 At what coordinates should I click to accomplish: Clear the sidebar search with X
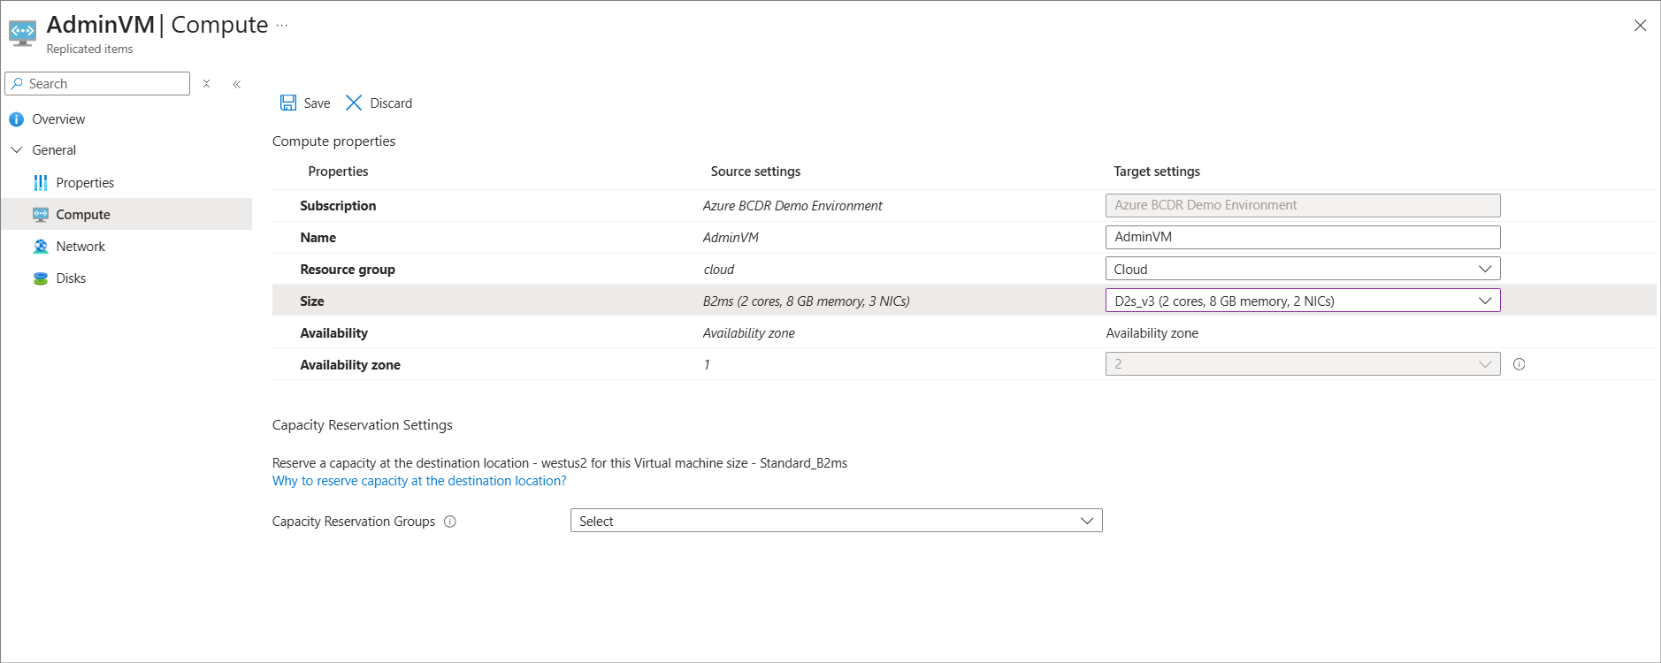[206, 84]
